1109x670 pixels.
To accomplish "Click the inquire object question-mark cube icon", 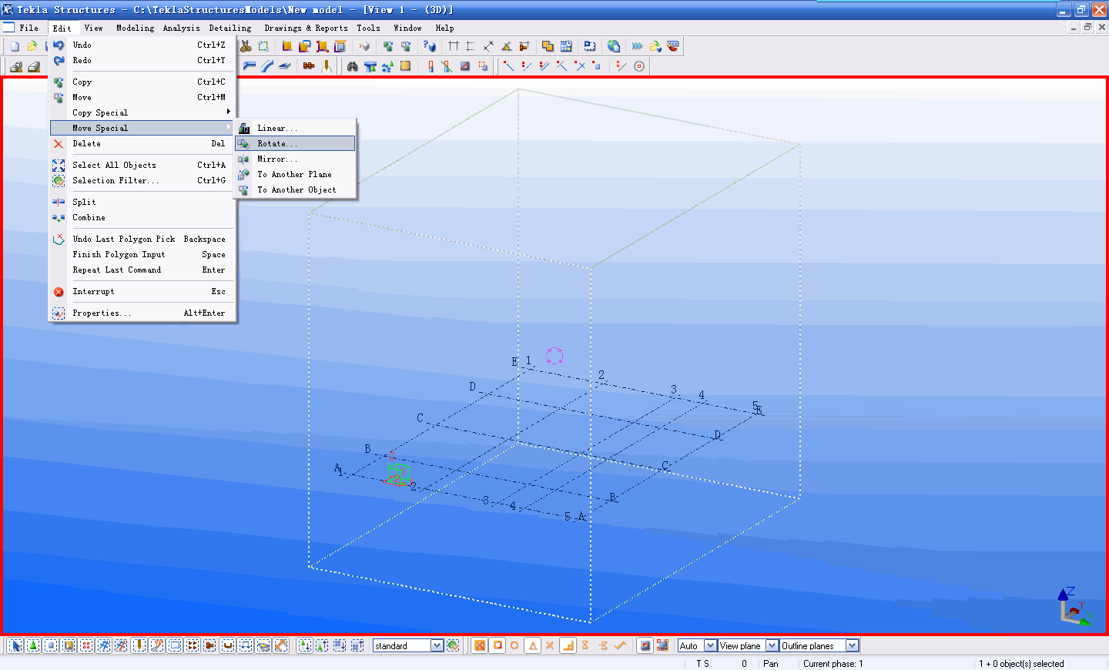I will click(x=429, y=46).
